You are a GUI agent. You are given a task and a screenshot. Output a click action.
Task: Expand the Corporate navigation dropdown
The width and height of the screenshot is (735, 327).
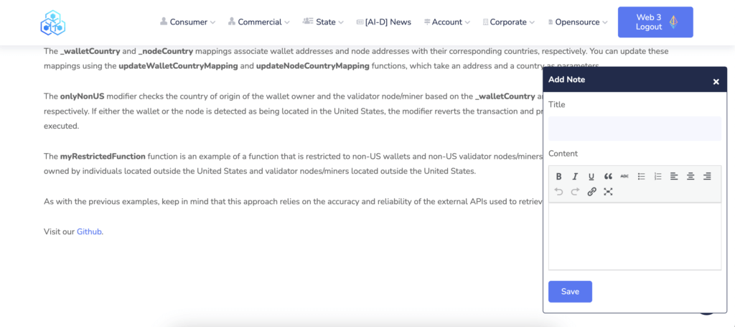[x=509, y=22]
